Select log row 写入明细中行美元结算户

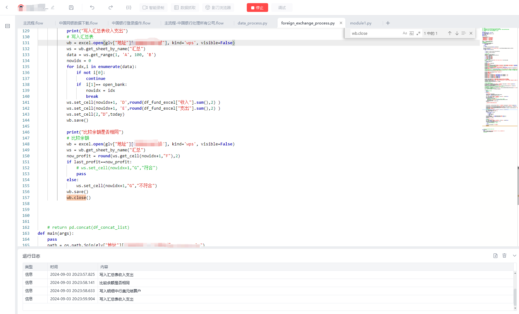(x=268, y=291)
